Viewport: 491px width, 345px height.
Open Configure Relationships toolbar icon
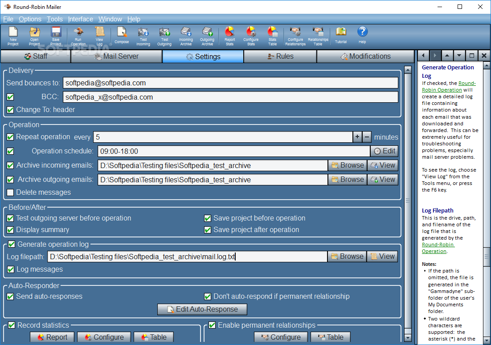[295, 36]
